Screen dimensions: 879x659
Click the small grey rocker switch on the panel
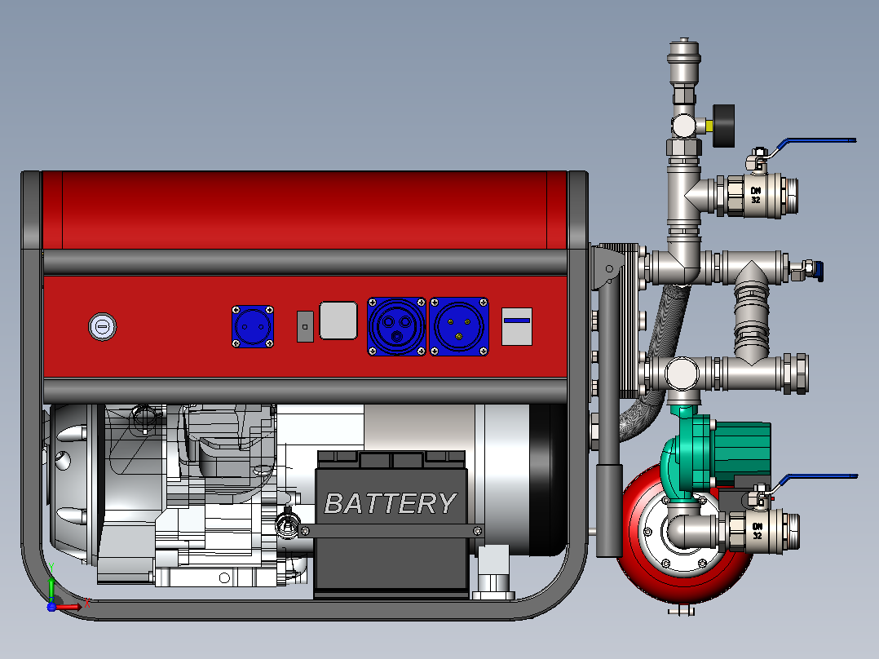coord(305,326)
